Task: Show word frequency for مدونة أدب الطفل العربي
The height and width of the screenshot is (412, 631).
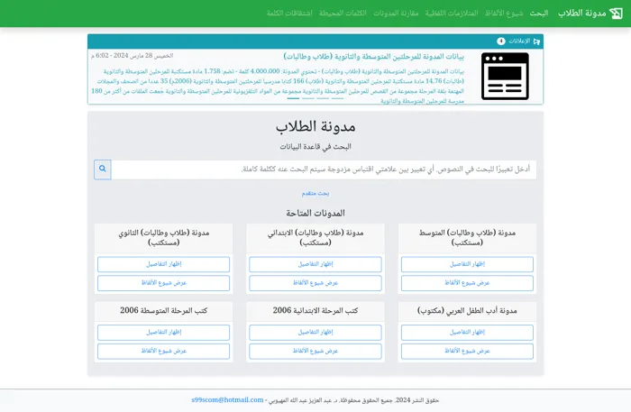Action: point(467,351)
